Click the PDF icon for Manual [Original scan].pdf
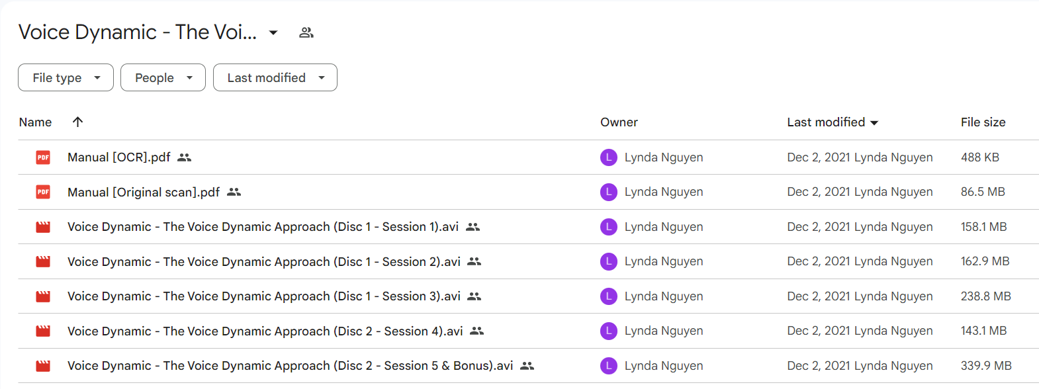Screen dimensions: 1039x389 [43, 192]
